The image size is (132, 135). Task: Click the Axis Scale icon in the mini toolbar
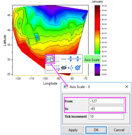tap(50, 59)
